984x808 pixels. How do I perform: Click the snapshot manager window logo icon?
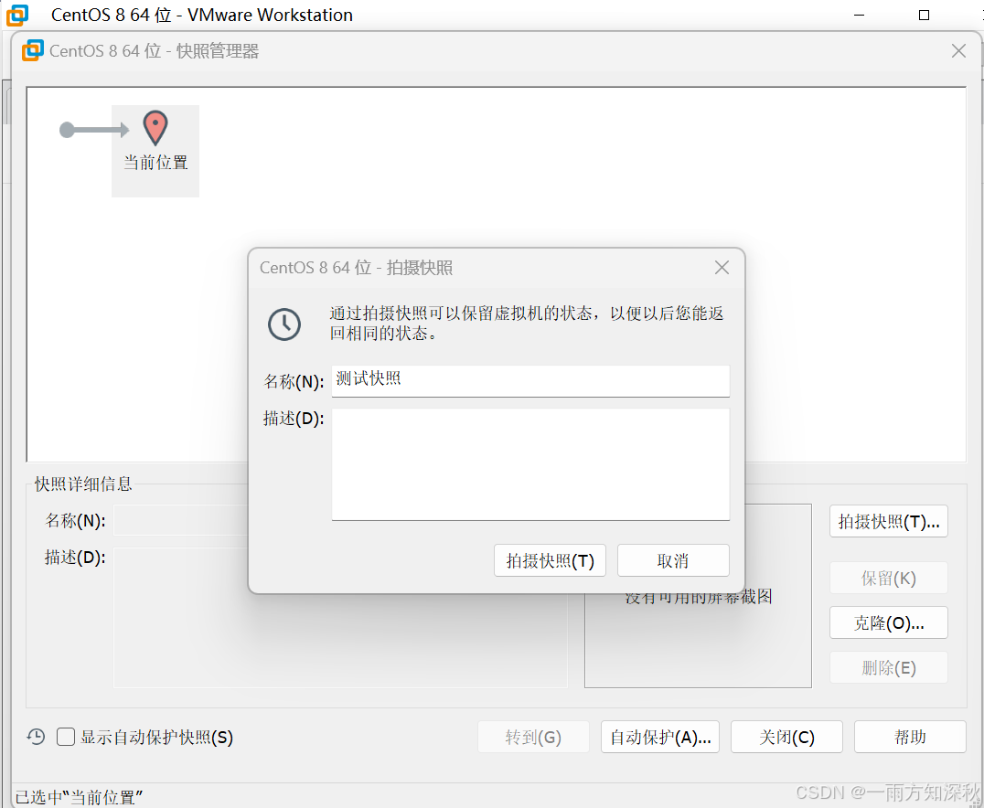[33, 51]
